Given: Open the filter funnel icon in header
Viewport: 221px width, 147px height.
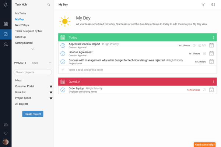Looking at the screenshot, I should 203,5.
